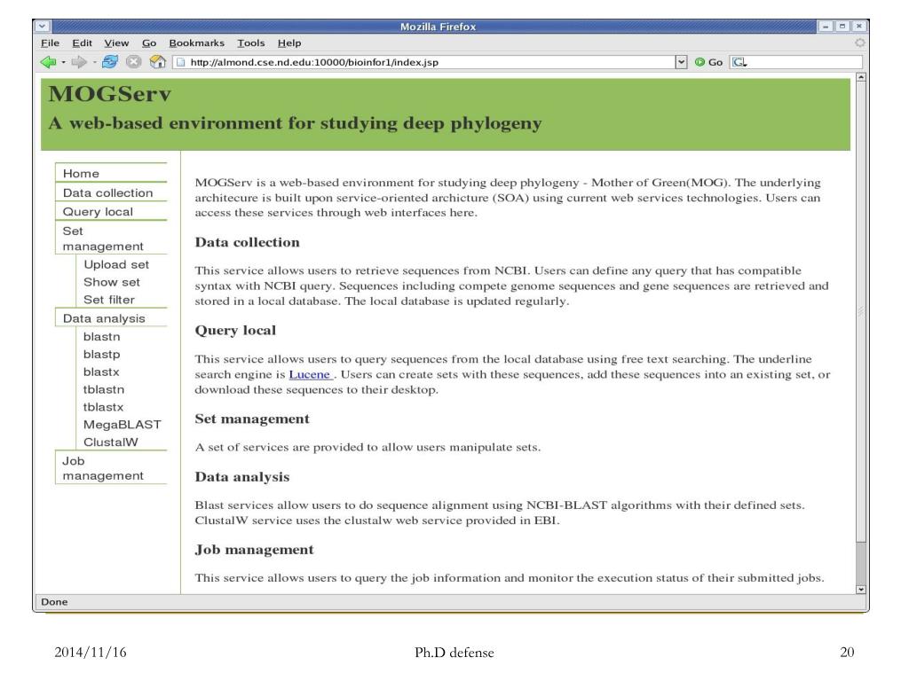Click the 'Data analysis' section heading

click(x=241, y=476)
